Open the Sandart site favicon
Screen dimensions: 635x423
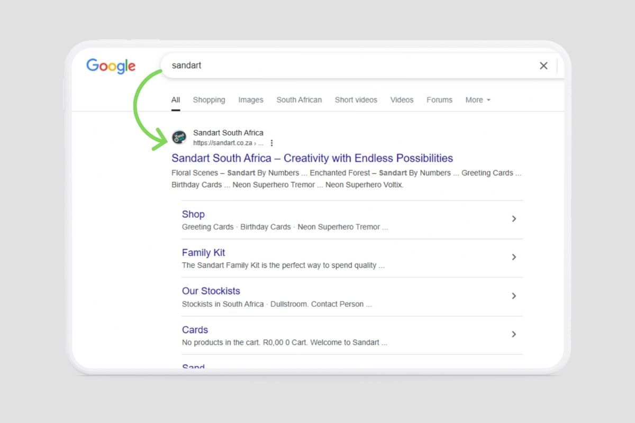click(x=179, y=137)
